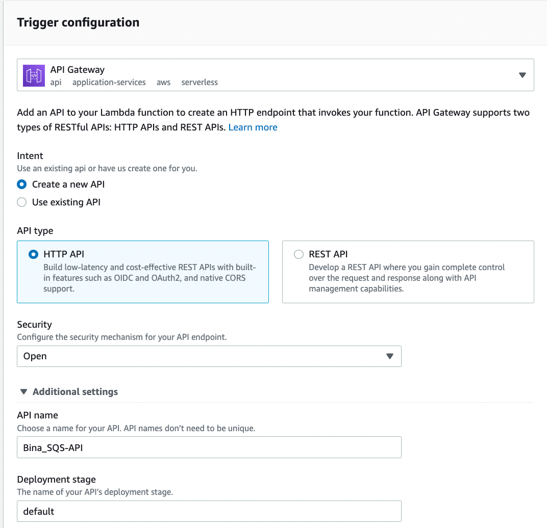Image resolution: width=547 pixels, height=528 pixels.
Task: Open the trigger source dropdown
Action: click(522, 75)
